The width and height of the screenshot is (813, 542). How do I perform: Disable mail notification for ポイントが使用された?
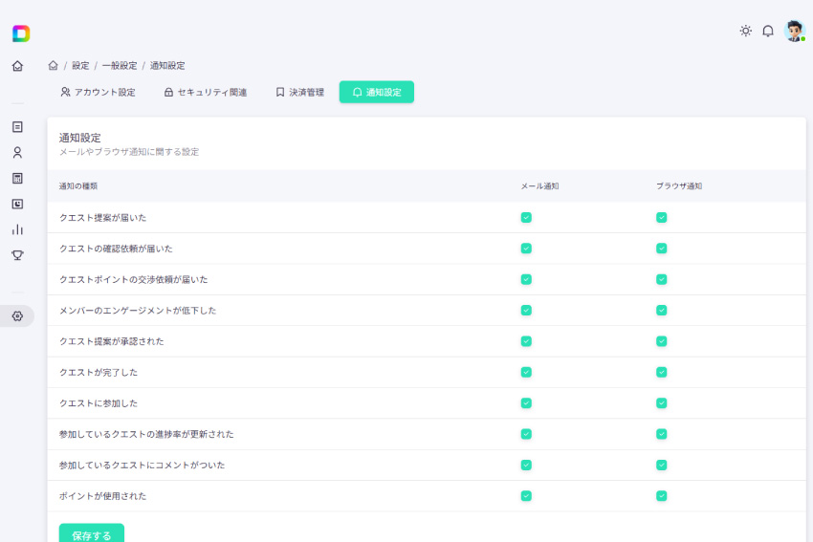click(526, 495)
